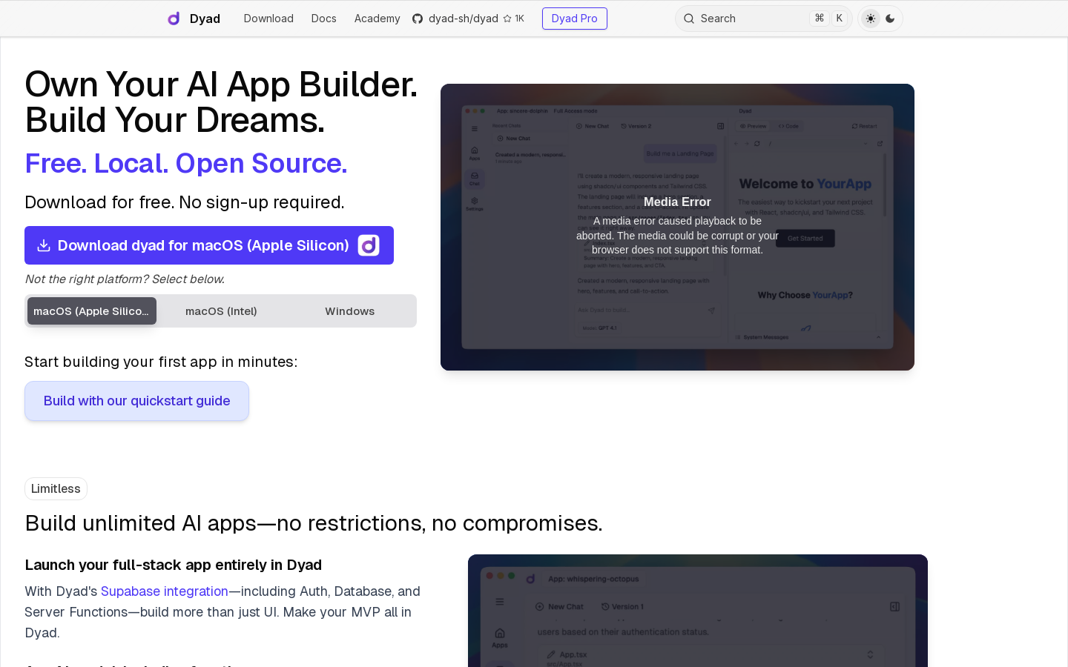Image resolution: width=1068 pixels, height=667 pixels.
Task: Open the Supabase integration link
Action: [165, 591]
